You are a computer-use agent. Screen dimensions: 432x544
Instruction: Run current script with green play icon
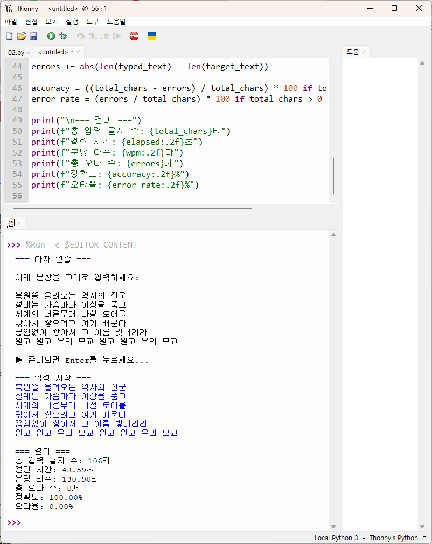[51, 36]
